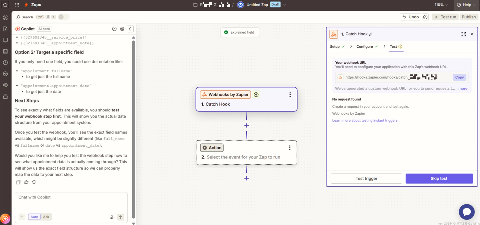
Task: Switch Copilot chat to Ask mode
Action: (46, 217)
